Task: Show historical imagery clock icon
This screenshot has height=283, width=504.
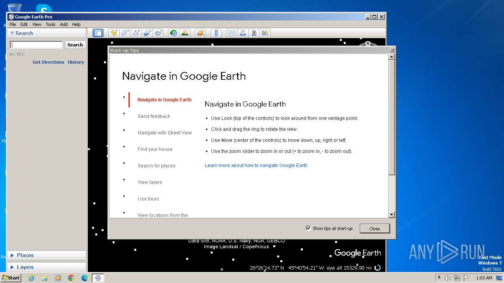Action: pos(173,33)
